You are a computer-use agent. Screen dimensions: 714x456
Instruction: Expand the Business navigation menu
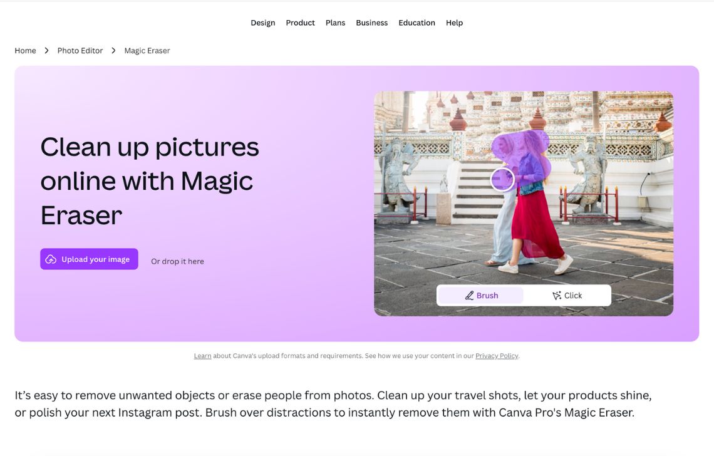click(371, 23)
